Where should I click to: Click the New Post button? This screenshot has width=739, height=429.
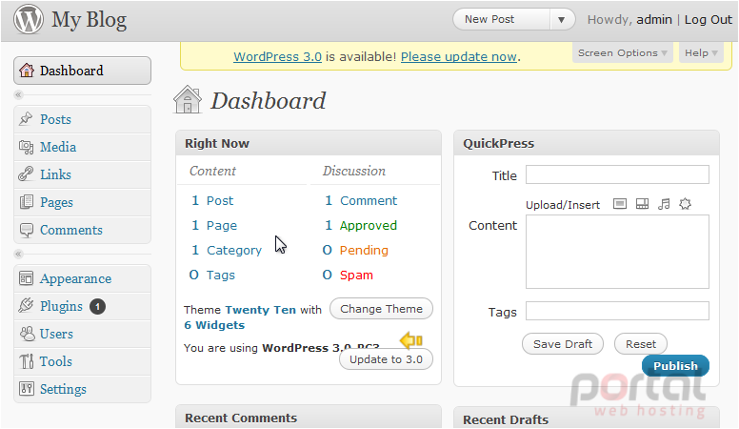(x=502, y=20)
